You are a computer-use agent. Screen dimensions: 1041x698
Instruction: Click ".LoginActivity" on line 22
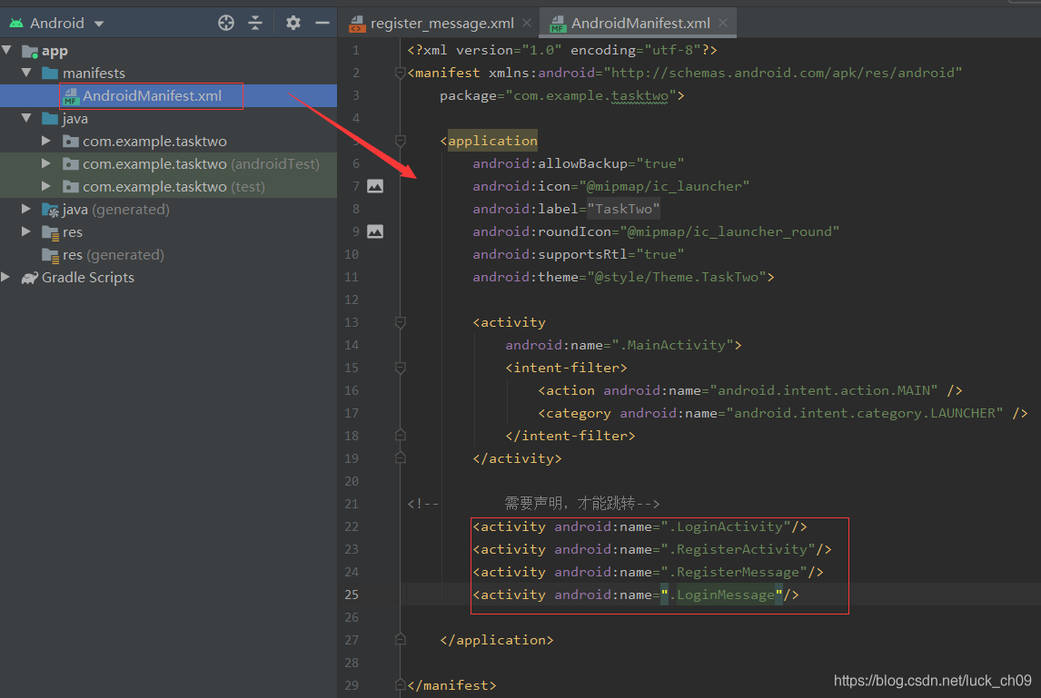click(726, 526)
